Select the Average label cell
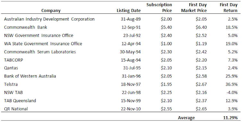Viewport: 242px width, 122px height. [x=186, y=118]
